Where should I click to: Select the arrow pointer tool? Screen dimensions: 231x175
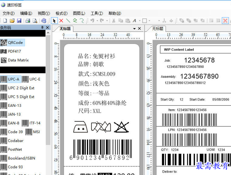54,21
